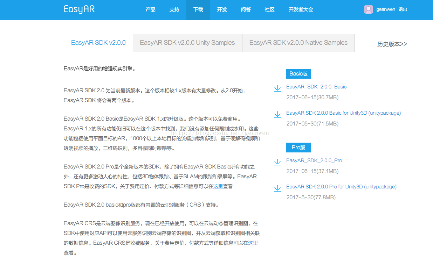
Task: Go to the 开发 navigation item
Action: coord(222,9)
